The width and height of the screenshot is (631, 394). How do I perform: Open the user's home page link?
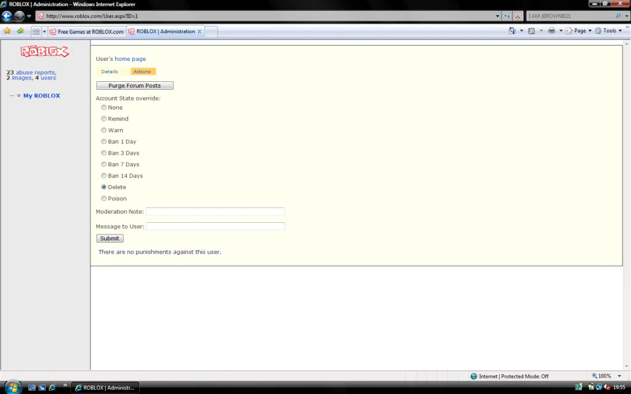point(130,58)
